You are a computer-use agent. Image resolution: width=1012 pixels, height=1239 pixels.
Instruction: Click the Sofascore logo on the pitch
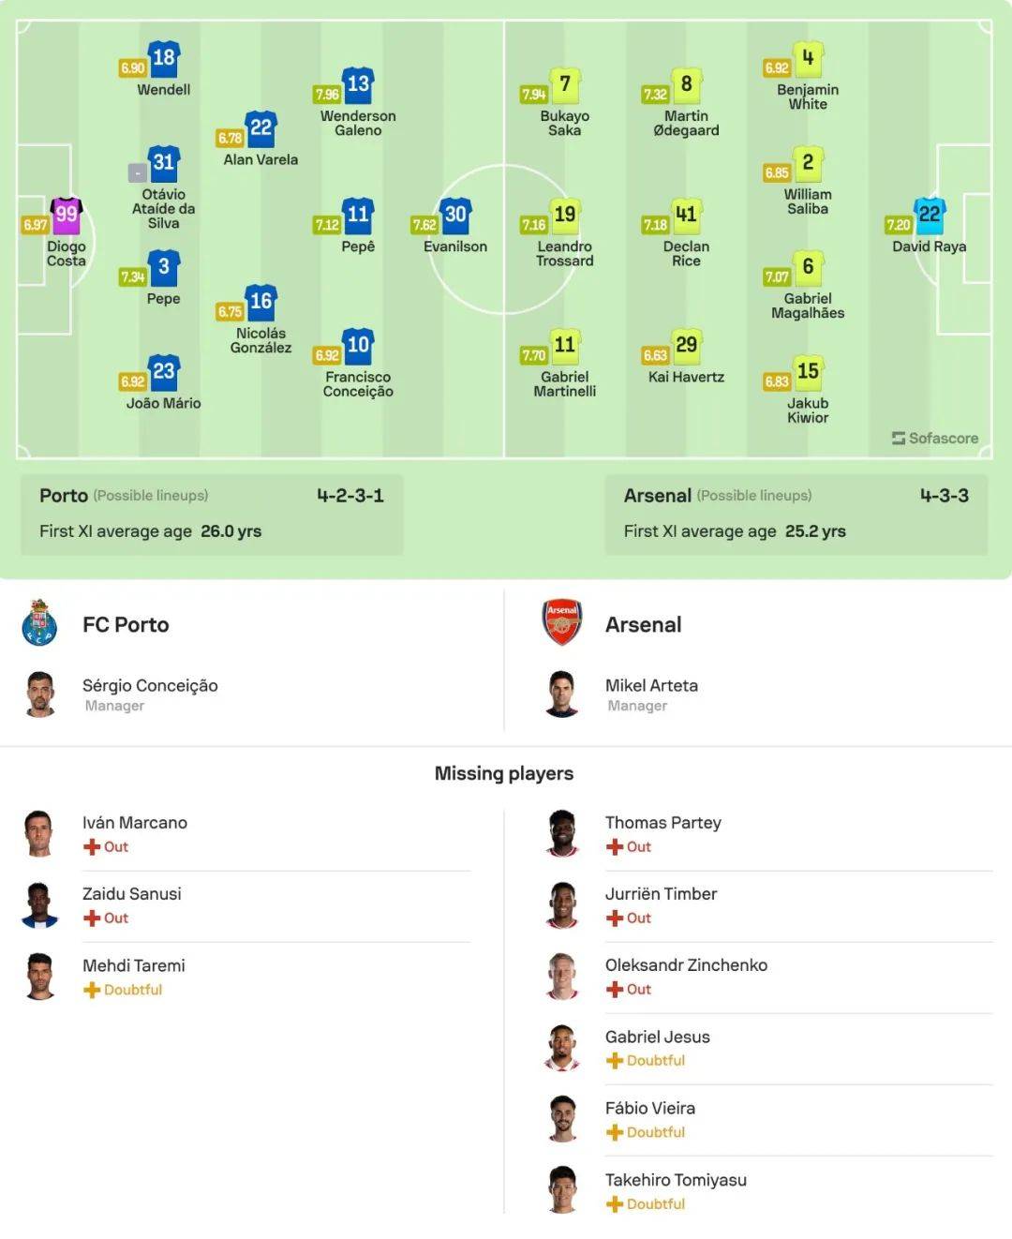pos(934,438)
